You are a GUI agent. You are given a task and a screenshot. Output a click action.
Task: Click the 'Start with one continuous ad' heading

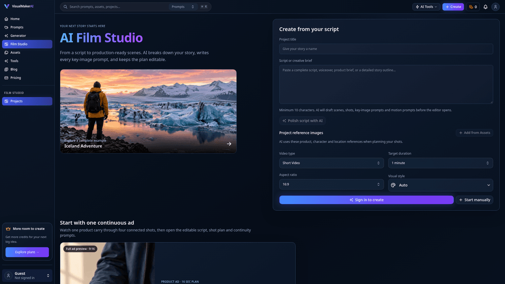click(97, 223)
